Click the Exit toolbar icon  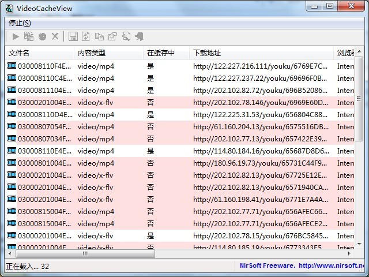(x=139, y=36)
